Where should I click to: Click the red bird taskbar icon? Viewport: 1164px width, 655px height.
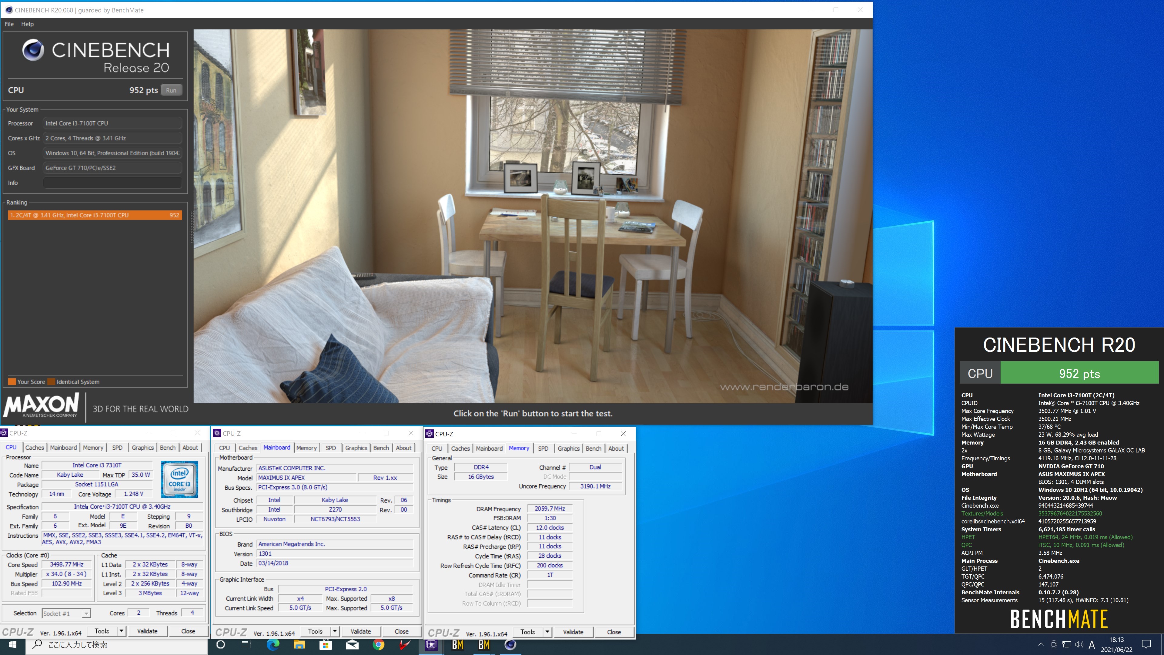point(404,645)
